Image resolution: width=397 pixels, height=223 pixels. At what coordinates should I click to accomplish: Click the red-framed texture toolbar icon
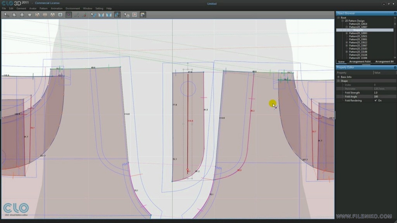coord(135,15)
